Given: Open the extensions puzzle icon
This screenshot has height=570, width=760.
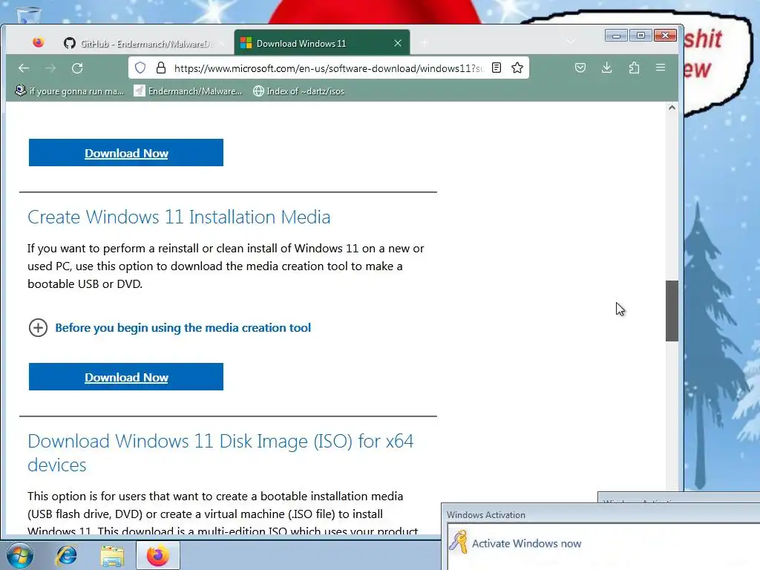Looking at the screenshot, I should 634,68.
